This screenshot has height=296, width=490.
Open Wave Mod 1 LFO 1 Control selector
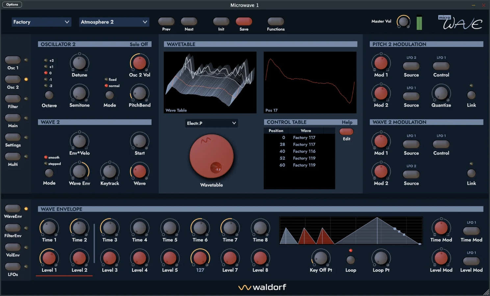[441, 144]
